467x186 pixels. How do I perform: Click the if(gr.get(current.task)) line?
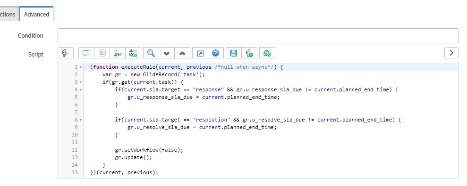coord(143,82)
